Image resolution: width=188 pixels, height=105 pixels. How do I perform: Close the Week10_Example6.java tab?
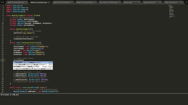pos(26,3)
